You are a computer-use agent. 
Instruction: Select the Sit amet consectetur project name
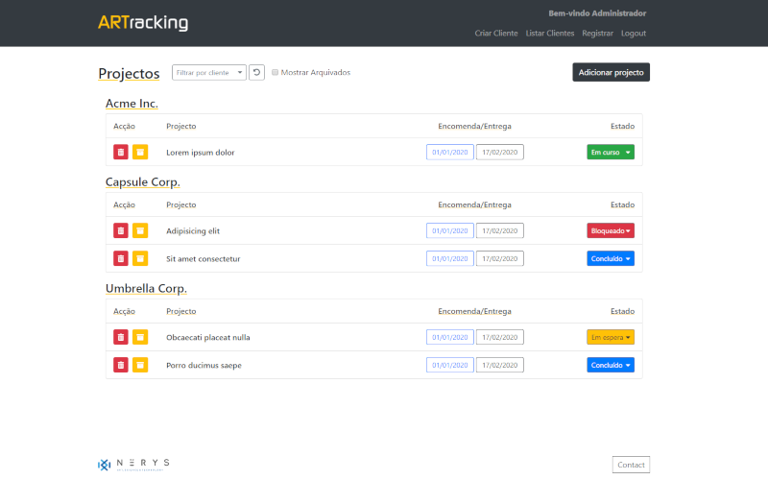click(x=204, y=258)
